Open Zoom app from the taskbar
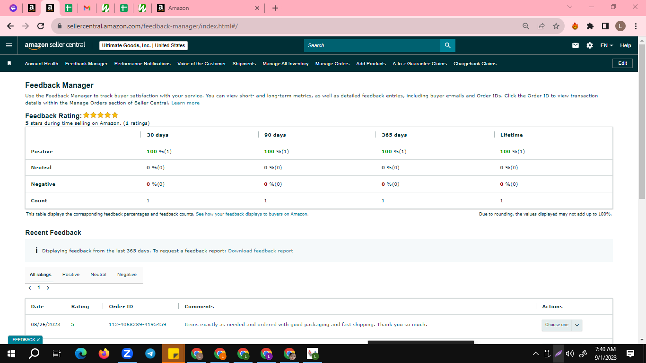The height and width of the screenshot is (363, 646). click(x=127, y=353)
